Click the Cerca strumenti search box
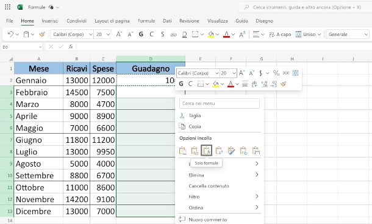Viewport: 372px width, 224px height. pyautogui.click(x=306, y=7)
